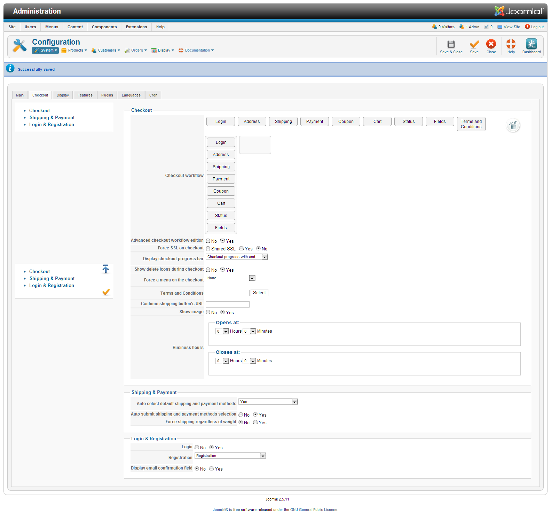
Task: Click the blue up arrow in sidebar box
Action: coord(106,269)
